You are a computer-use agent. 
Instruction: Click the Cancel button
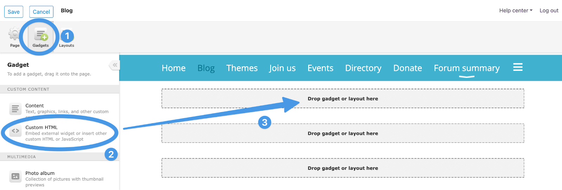click(41, 12)
